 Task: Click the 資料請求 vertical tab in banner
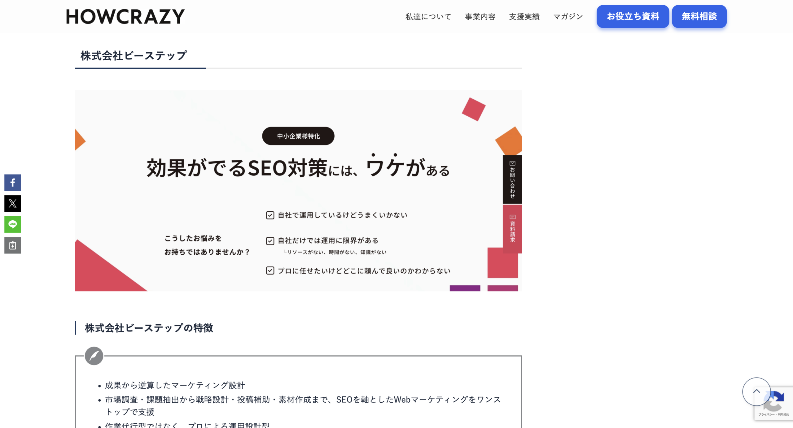[512, 229]
